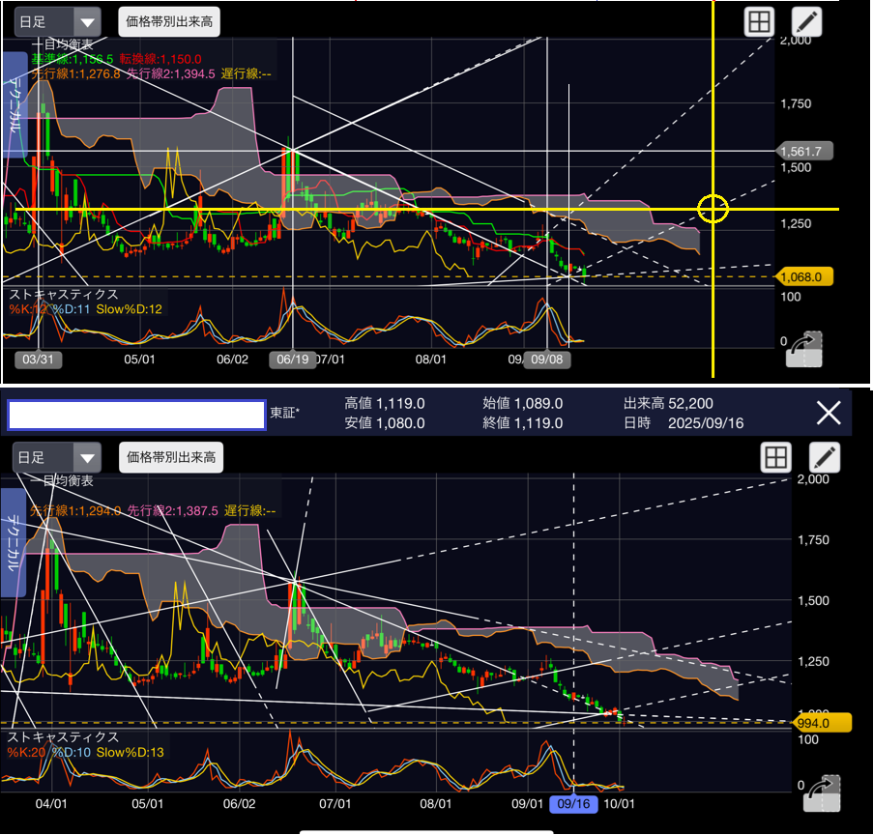Click the yellow crosshair circle in top chart
The width and height of the screenshot is (873, 835).
pyautogui.click(x=713, y=209)
